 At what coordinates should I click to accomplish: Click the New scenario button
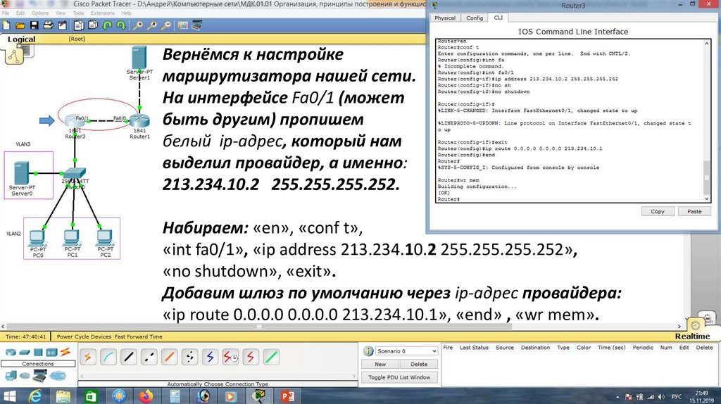point(380,364)
